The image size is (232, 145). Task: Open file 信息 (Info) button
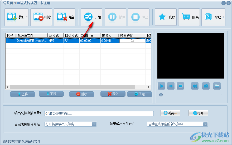[x=139, y=94]
